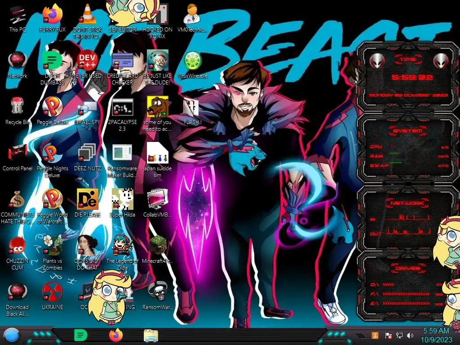Open the flag notification tray icon

[x=389, y=335]
